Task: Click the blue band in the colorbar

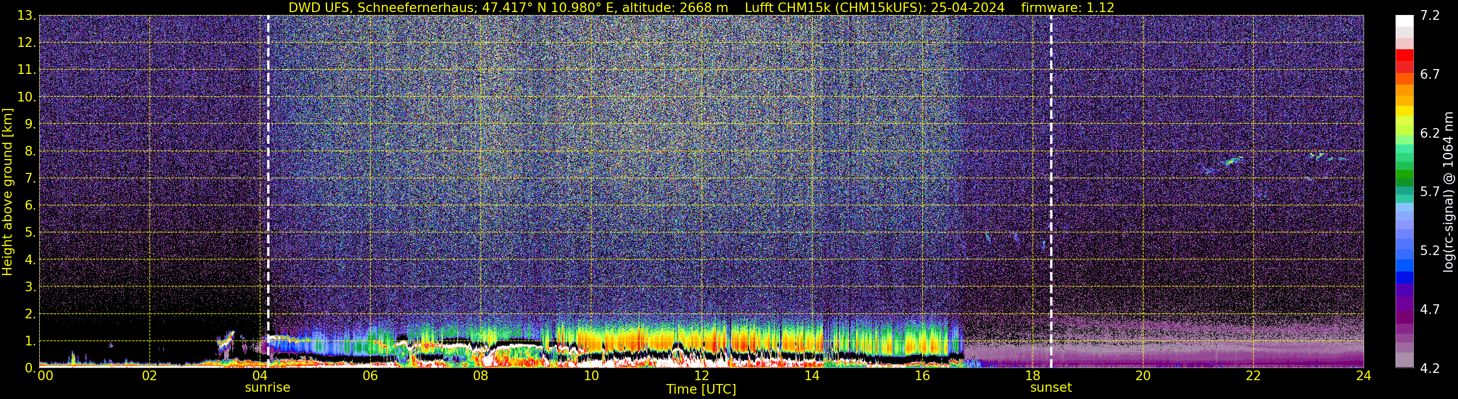Action: pyautogui.click(x=1404, y=277)
